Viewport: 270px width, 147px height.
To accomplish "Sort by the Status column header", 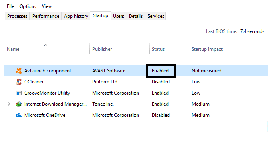I will 158,49.
